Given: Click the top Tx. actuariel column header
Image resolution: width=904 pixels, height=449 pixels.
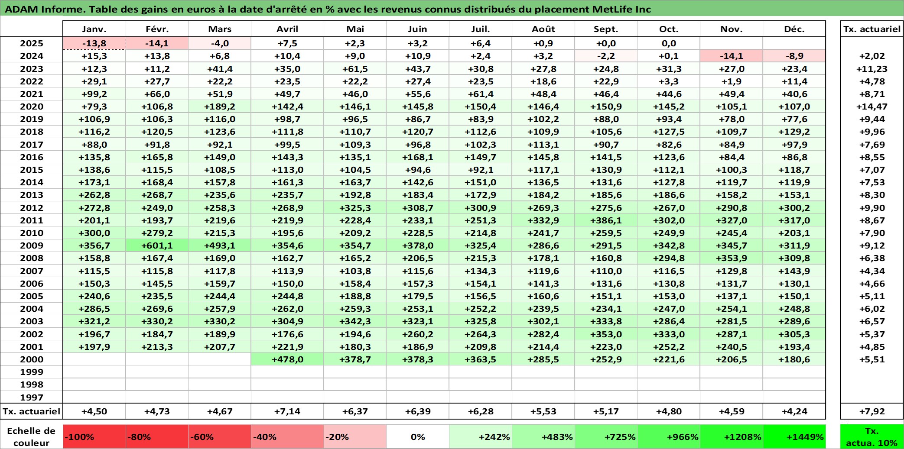Looking at the screenshot, I should tap(872, 29).
